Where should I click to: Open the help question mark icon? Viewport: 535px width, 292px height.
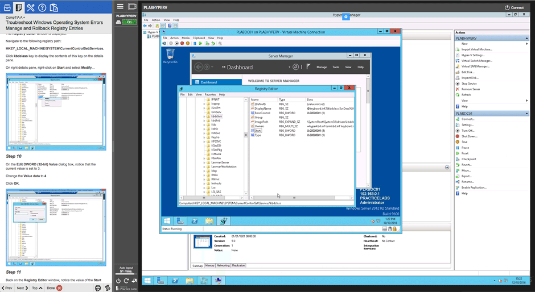point(42,7)
